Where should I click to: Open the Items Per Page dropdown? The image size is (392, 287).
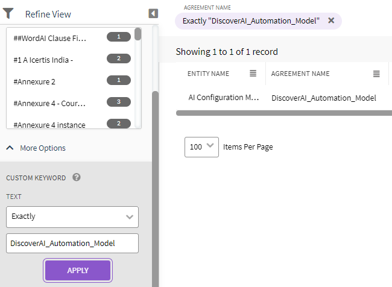click(x=201, y=147)
